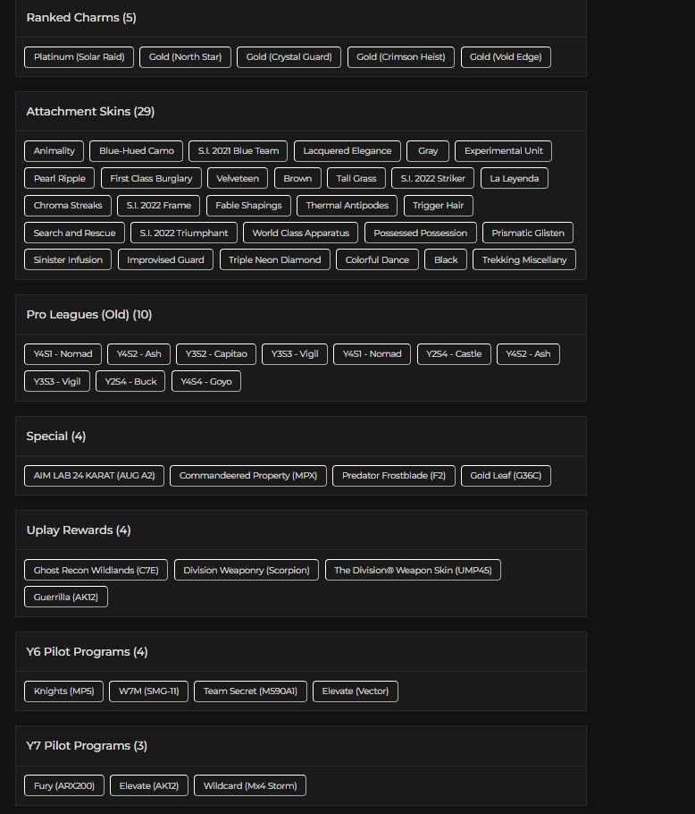Select the AIM LAB 24 KARAT (AUG A2) skin
This screenshot has height=814, width=695.
pos(94,476)
